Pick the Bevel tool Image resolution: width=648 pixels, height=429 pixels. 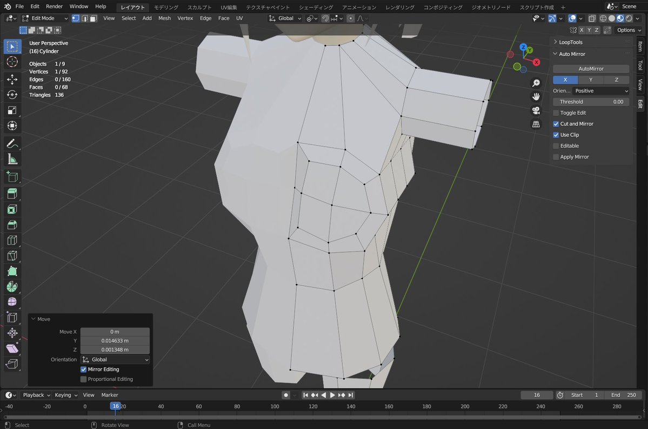click(x=12, y=225)
